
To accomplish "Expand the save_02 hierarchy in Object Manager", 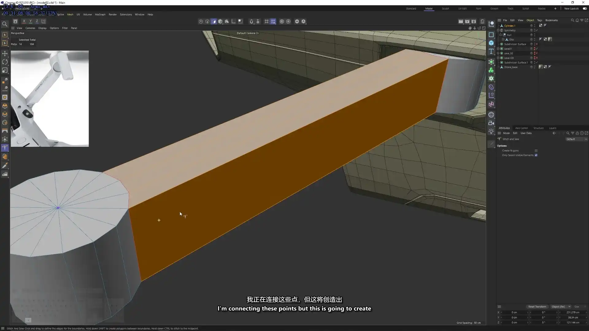I will (x=498, y=53).
